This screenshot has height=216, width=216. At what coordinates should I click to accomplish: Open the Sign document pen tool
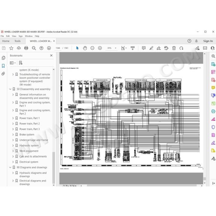pyautogui.click(x=159, y=48)
